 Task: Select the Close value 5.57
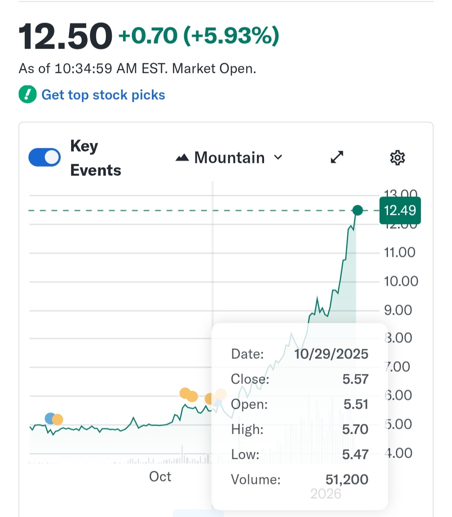coord(355,379)
